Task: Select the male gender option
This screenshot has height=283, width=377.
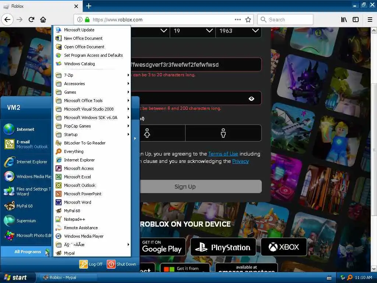Action: pos(223,133)
